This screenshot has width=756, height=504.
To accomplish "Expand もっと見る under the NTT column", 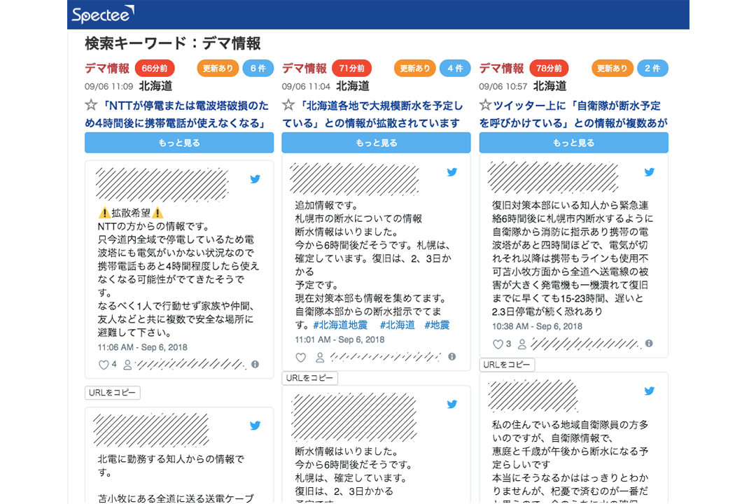I will pos(178,142).
